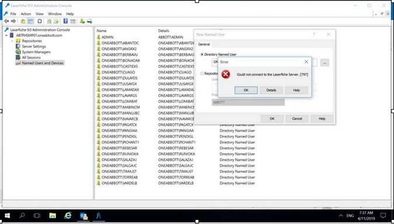Select the Repository Named User radio button

click(202, 73)
